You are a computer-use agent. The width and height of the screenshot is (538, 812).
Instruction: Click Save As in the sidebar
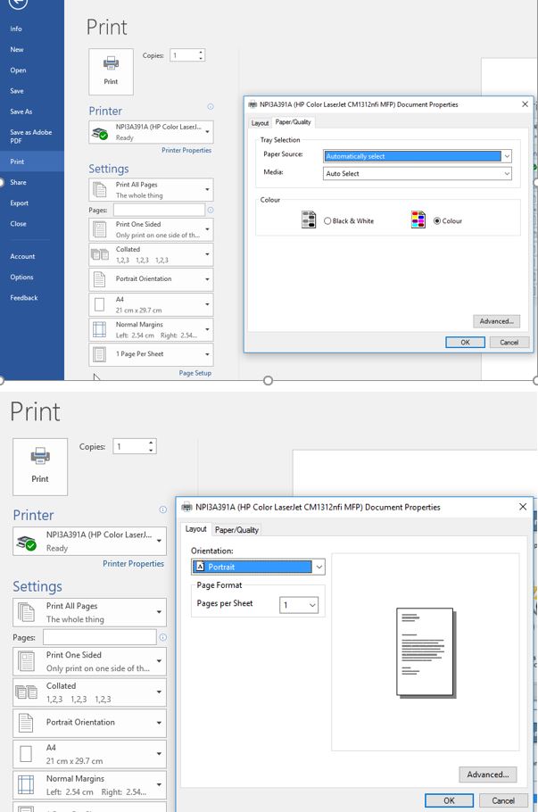[x=21, y=112]
